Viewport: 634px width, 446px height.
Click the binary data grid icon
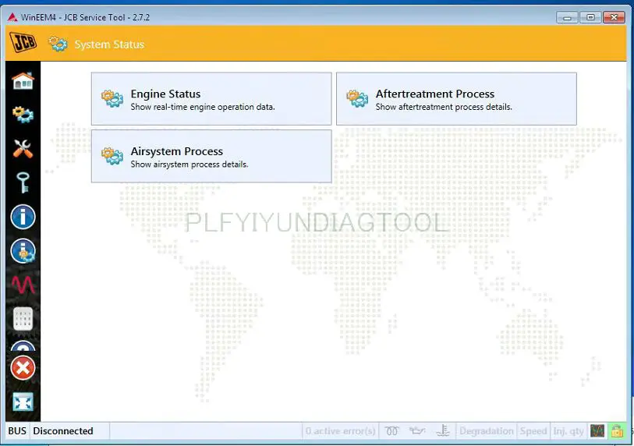(23, 319)
